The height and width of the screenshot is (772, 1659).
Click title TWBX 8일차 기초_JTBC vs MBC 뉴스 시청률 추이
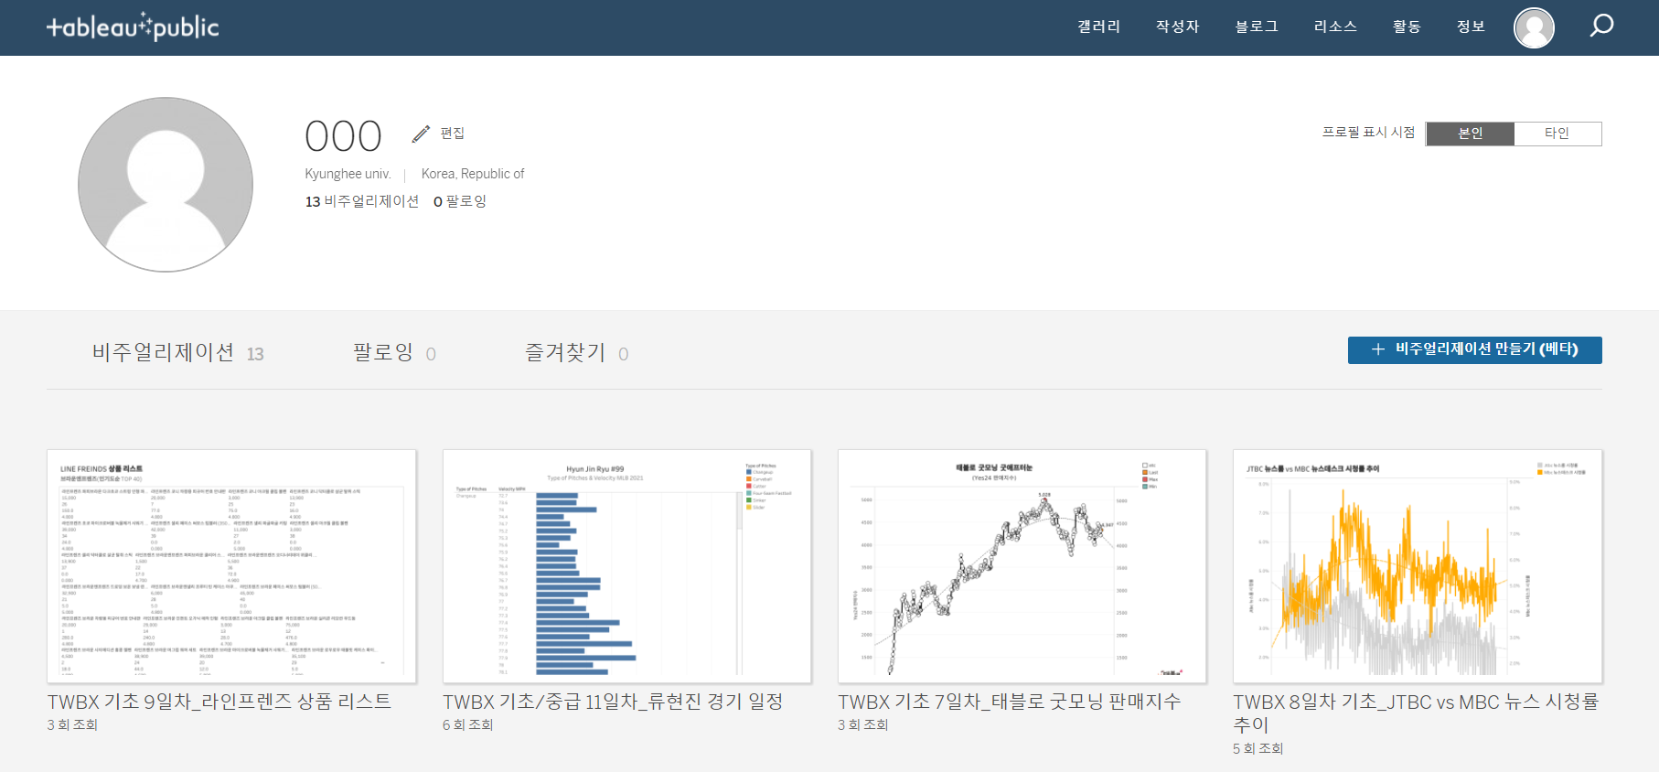tap(1416, 713)
